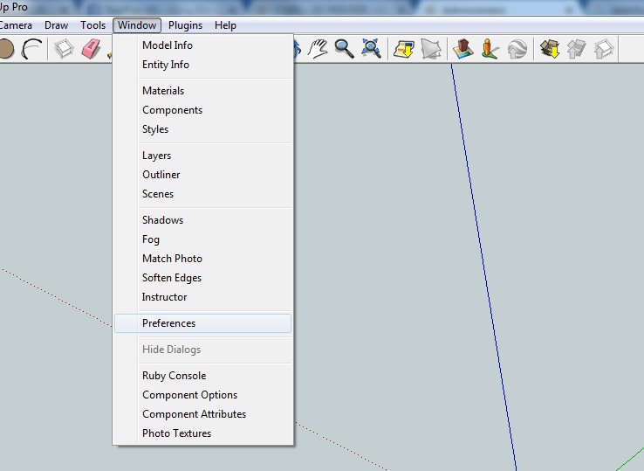
Task: Open the Tools menu in menu bar
Action: point(93,25)
